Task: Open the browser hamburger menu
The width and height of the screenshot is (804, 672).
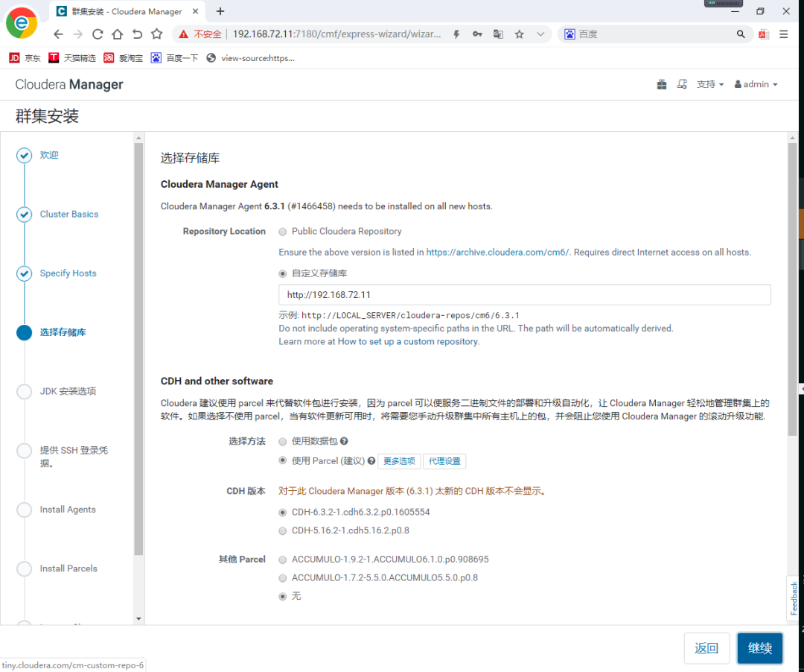Action: pos(783,34)
